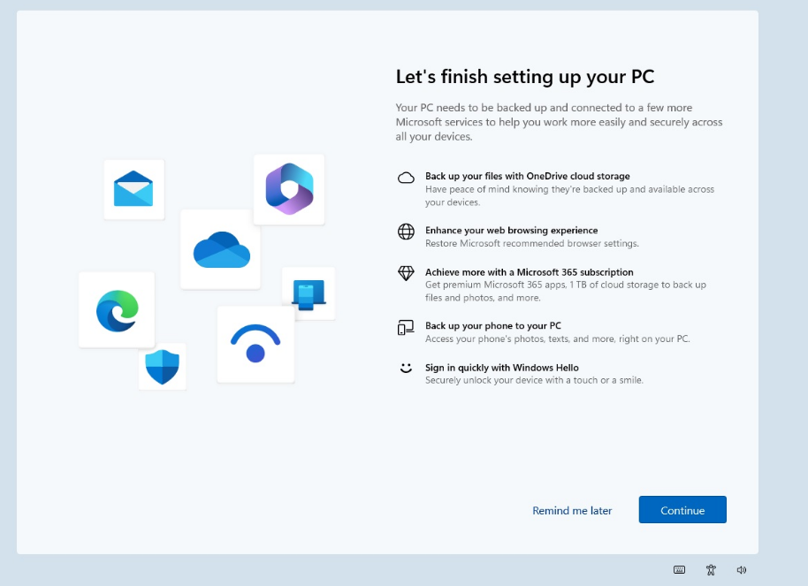Click the smiley icon beside Windows Hello
Image resolution: width=808 pixels, height=586 pixels.
[406, 368]
